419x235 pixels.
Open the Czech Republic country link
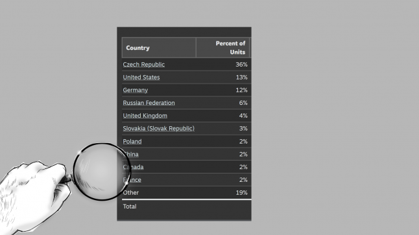[144, 65]
